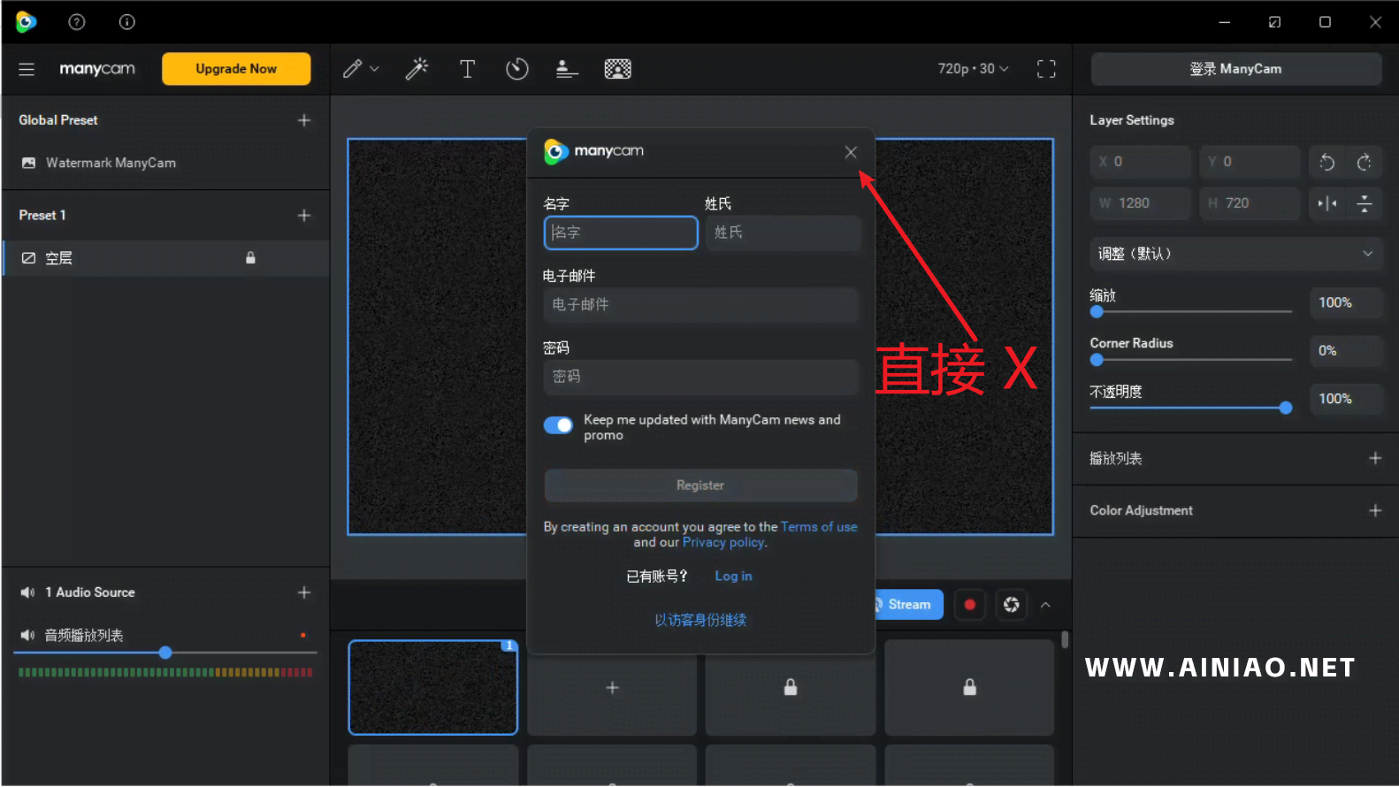Click the Log in link

click(733, 577)
